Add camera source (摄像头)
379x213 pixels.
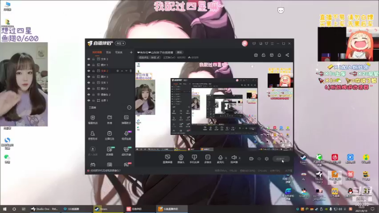pos(181,159)
